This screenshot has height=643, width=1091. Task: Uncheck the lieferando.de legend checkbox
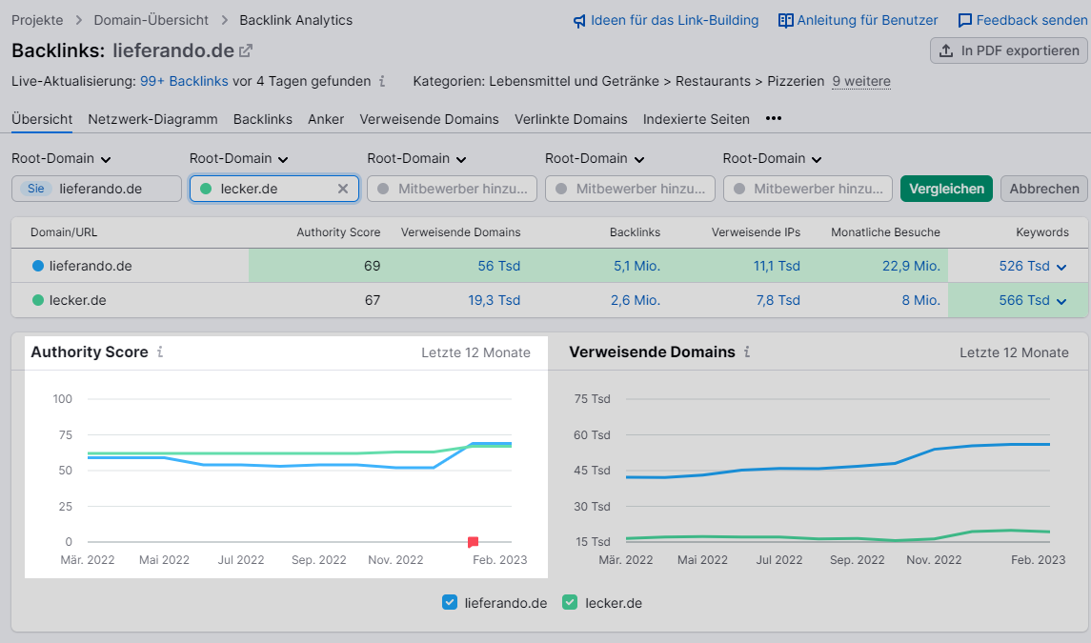pyautogui.click(x=451, y=602)
